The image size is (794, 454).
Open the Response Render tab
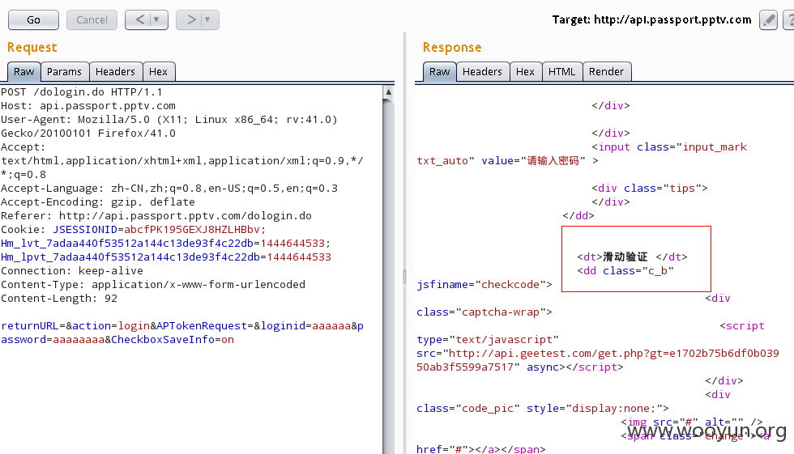pyautogui.click(x=607, y=72)
